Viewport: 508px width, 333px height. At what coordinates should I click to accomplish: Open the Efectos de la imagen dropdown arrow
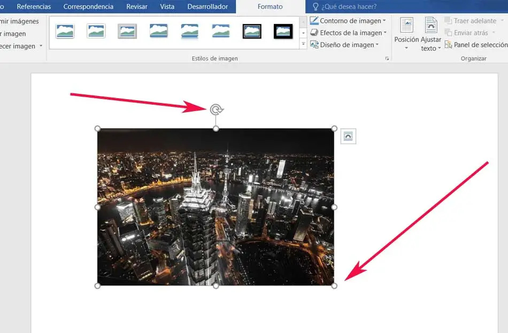click(385, 33)
